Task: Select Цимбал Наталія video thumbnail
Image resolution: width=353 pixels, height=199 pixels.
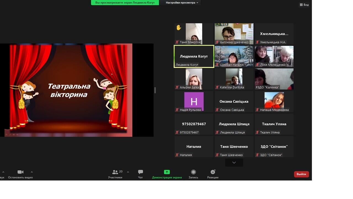Action: (x=234, y=56)
